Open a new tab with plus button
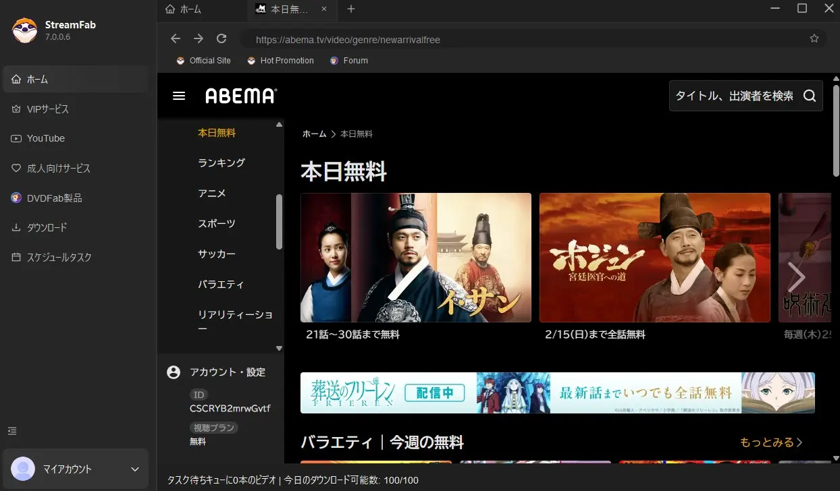This screenshot has height=491, width=840. [x=351, y=9]
